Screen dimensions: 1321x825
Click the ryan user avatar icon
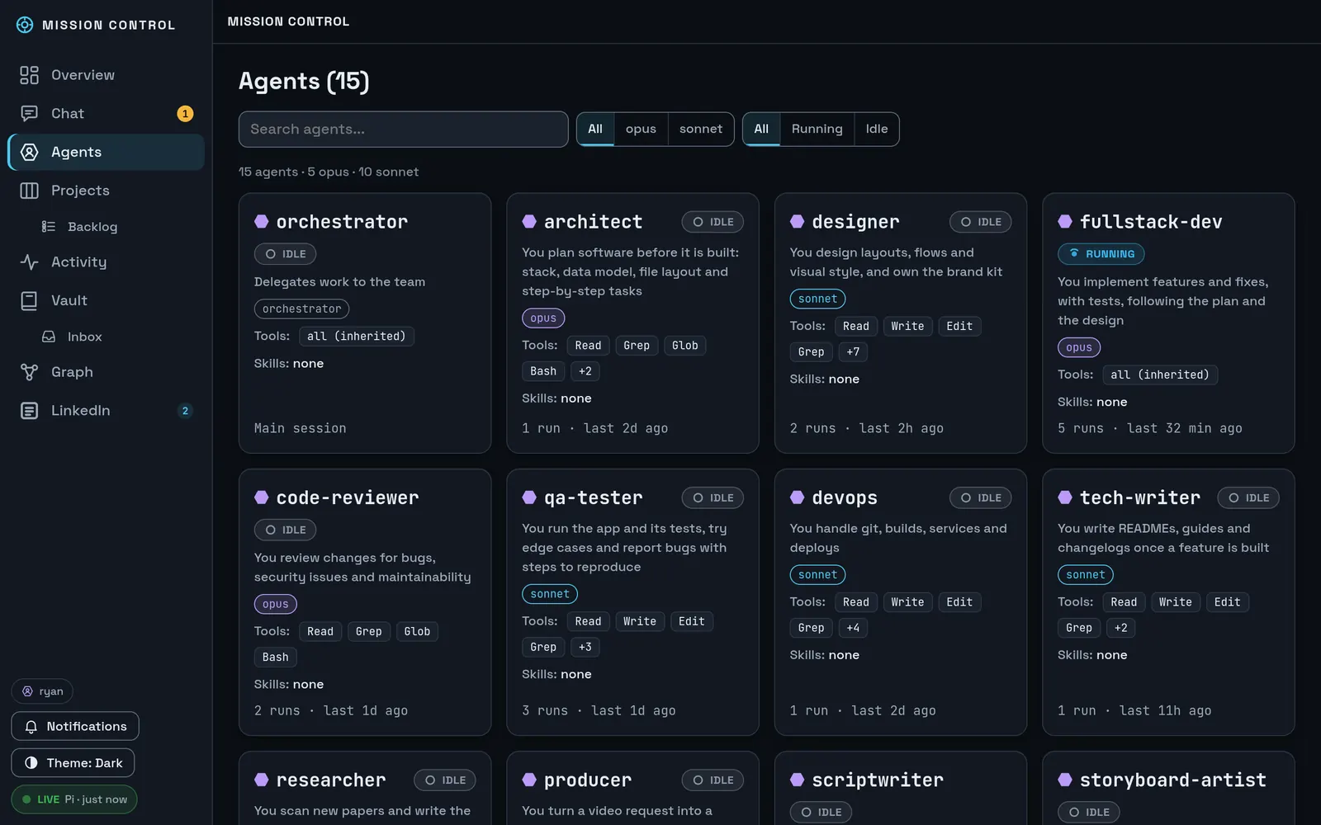[x=27, y=691]
